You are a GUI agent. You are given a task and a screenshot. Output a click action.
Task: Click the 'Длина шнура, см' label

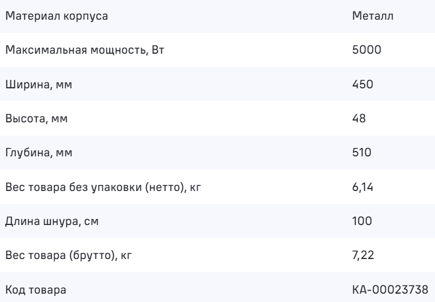(53, 221)
